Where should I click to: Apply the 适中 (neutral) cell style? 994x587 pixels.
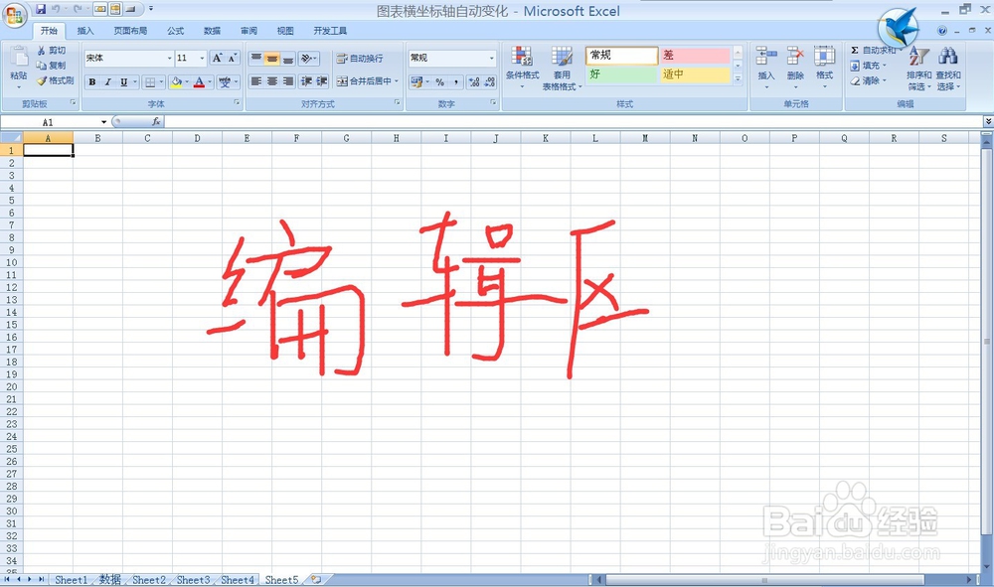(x=695, y=74)
